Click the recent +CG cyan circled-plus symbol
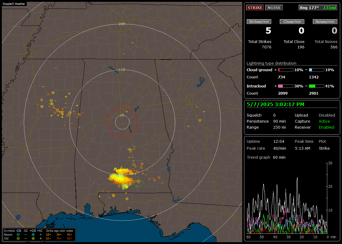This screenshot has width=342, height=244. (x=33, y=235)
